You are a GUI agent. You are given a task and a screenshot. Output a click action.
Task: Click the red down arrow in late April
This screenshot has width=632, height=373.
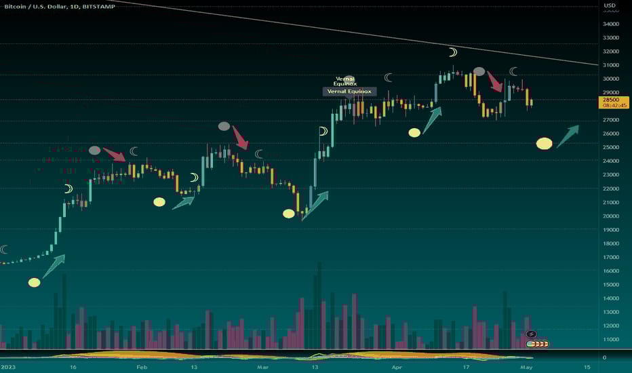(x=495, y=81)
